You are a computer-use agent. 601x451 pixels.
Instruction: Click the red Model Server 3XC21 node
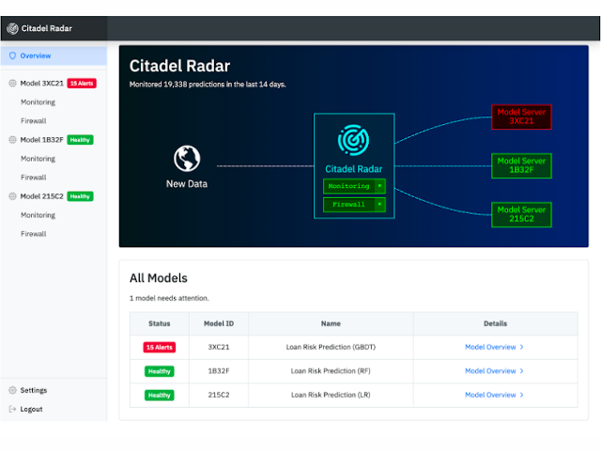[521, 117]
